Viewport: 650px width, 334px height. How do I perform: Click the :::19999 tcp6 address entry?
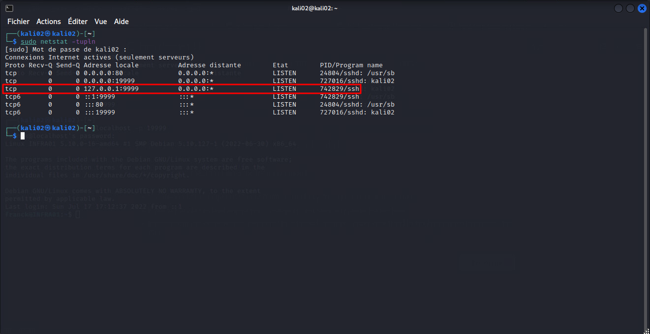(x=99, y=112)
